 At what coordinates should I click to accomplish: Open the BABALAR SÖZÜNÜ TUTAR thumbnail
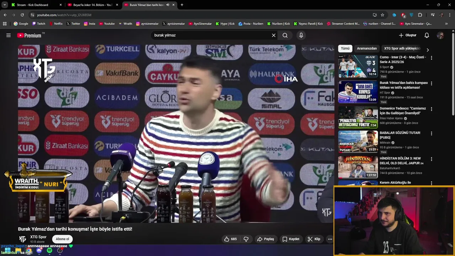(358, 142)
